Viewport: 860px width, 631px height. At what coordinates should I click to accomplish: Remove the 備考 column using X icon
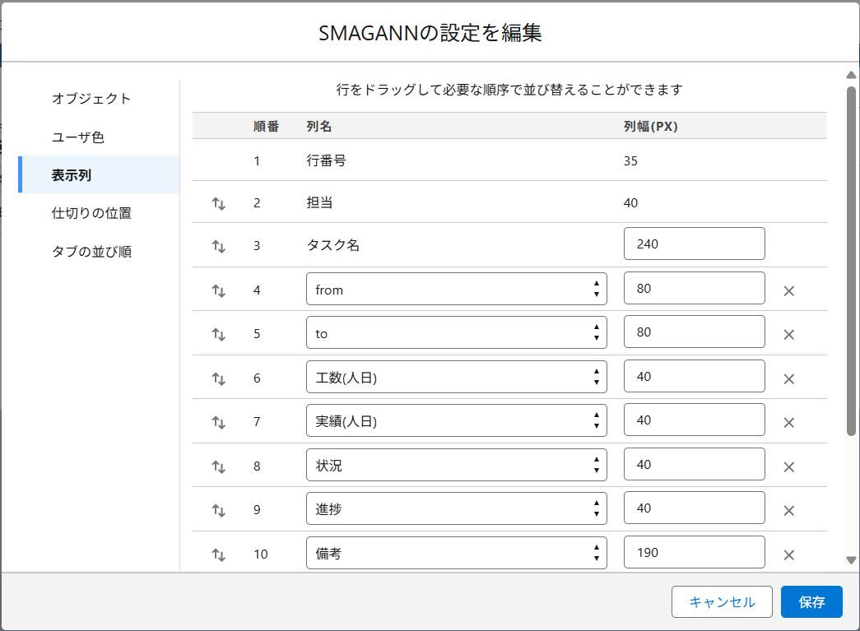788,554
